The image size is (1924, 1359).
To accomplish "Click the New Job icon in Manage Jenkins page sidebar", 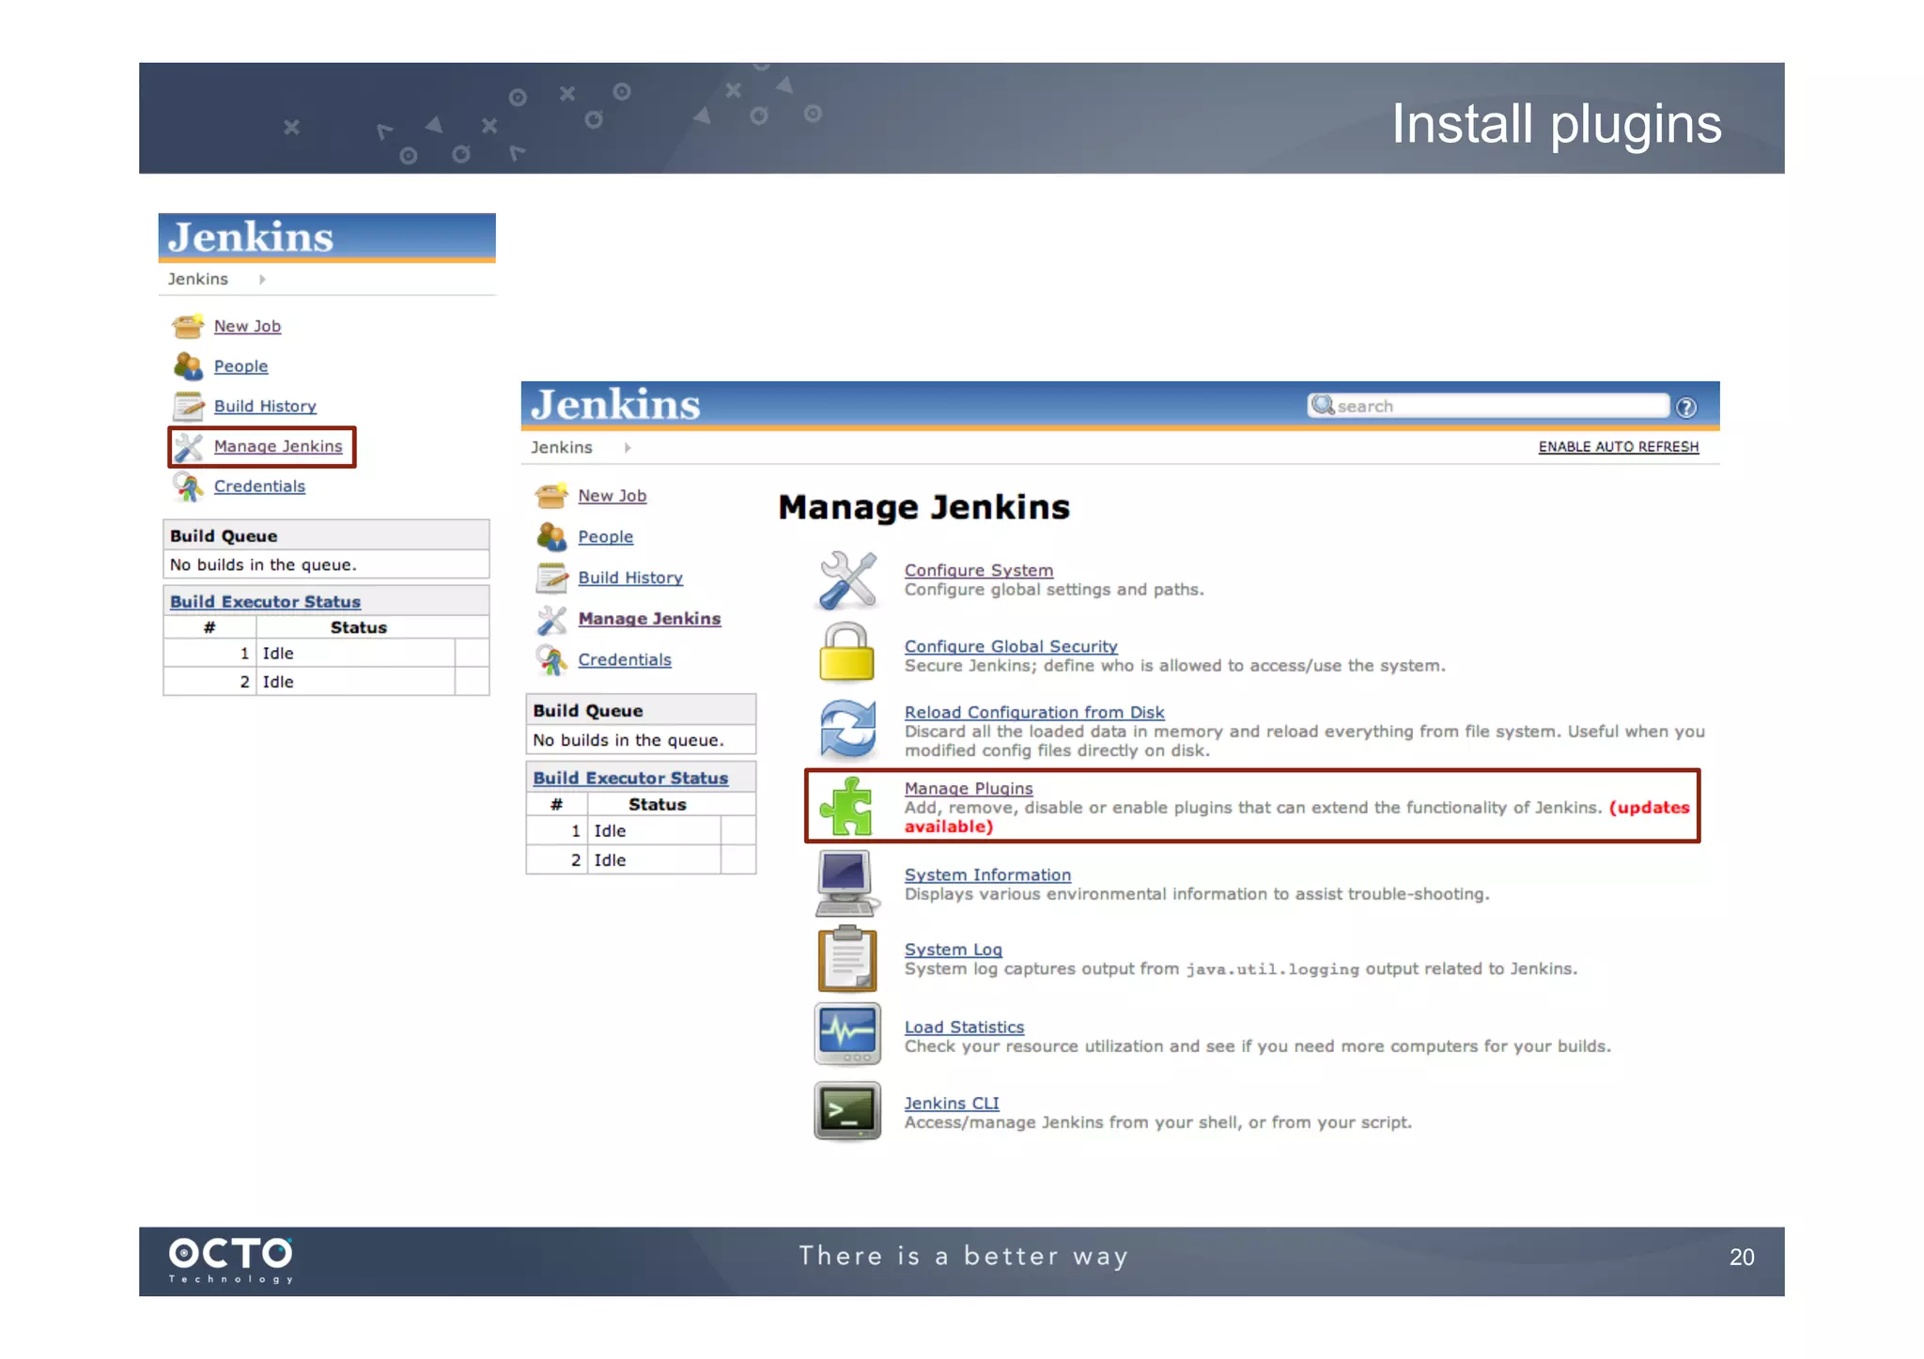I will click(551, 495).
